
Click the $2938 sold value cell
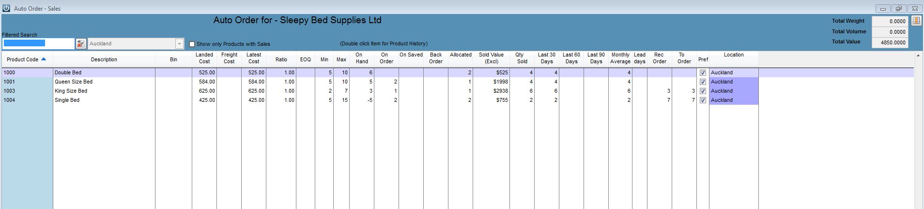pos(492,91)
